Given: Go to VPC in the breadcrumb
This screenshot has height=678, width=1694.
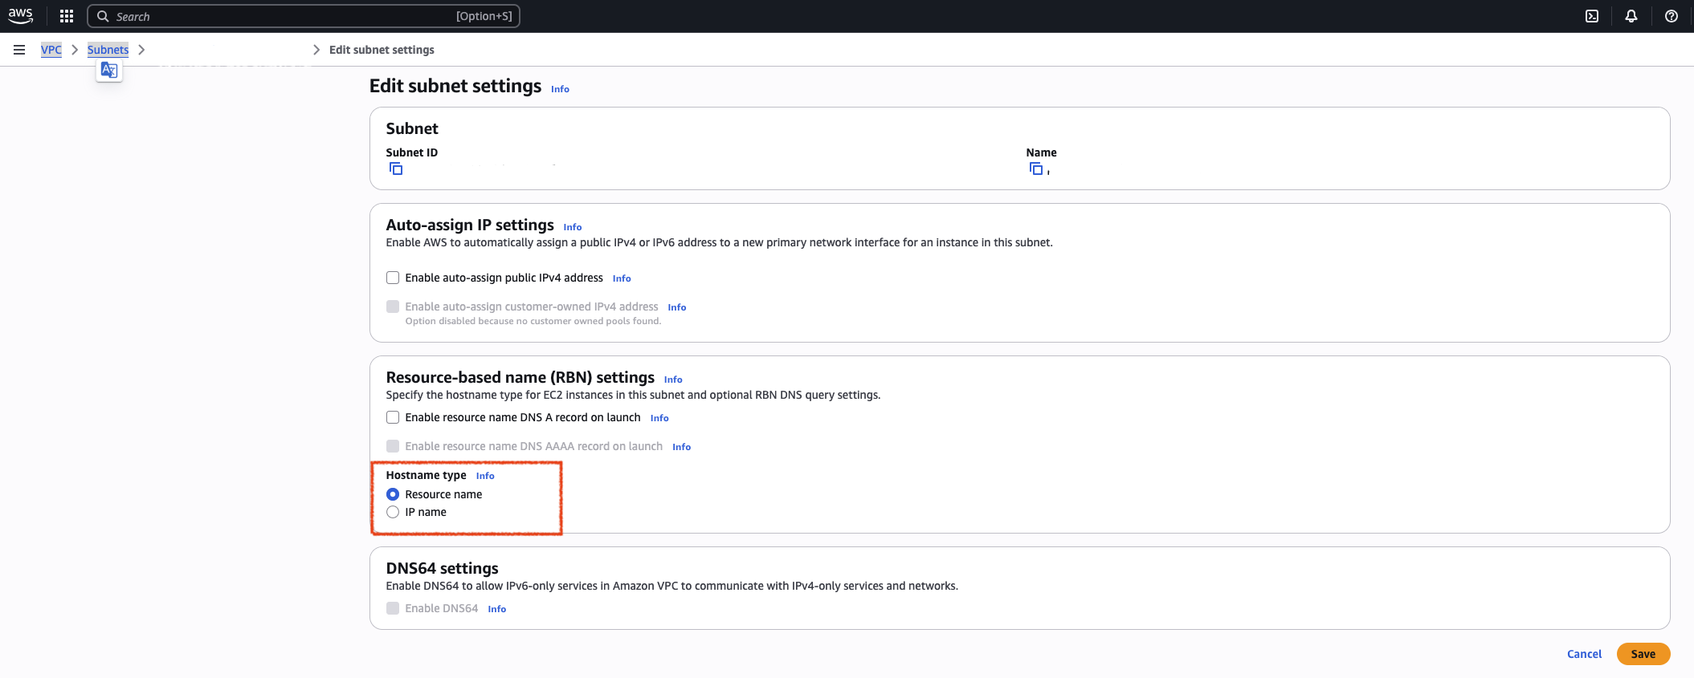Looking at the screenshot, I should click(x=51, y=50).
